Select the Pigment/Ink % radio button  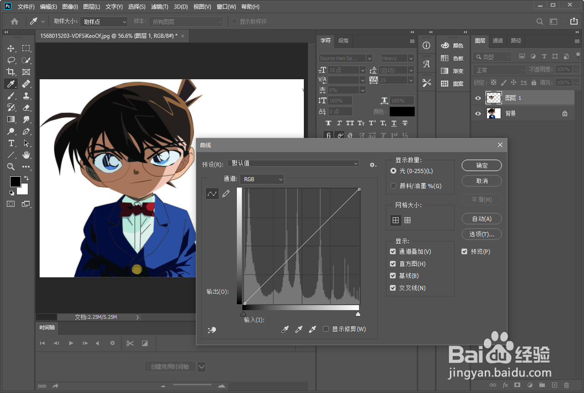394,186
